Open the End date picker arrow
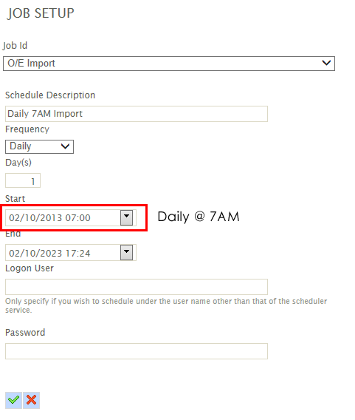Screen dimensions: 355x420 [126, 252]
